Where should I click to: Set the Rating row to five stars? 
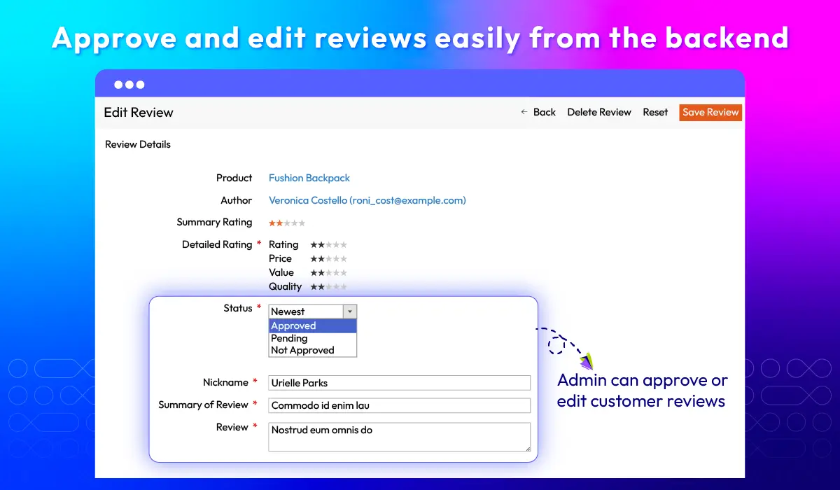344,245
